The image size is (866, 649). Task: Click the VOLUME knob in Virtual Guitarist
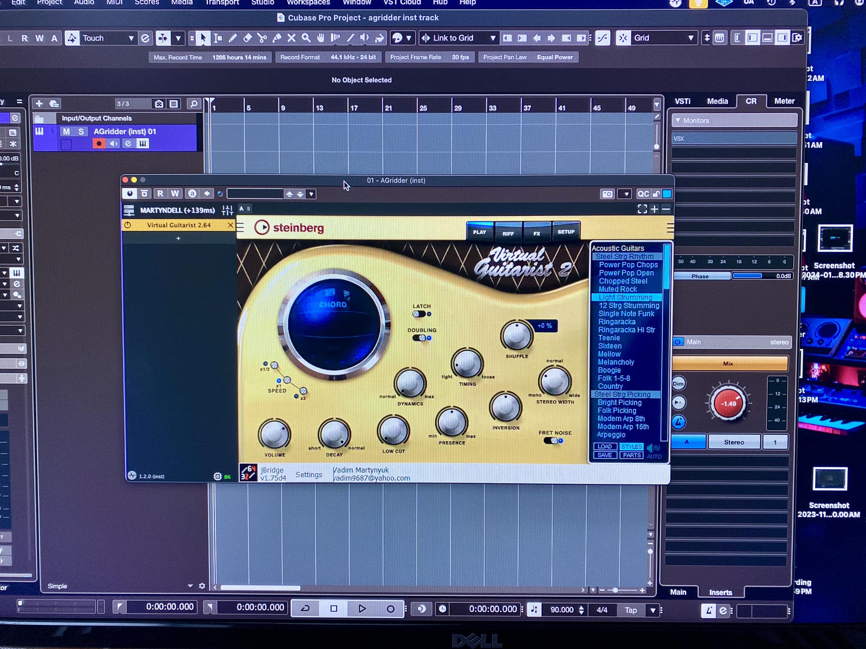tap(274, 434)
